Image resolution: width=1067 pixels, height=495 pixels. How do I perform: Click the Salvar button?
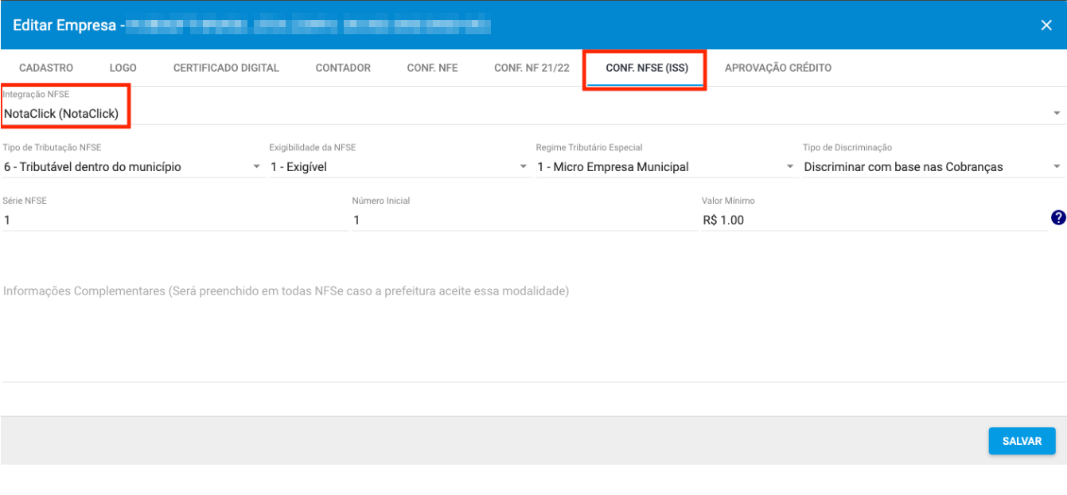point(1022,441)
